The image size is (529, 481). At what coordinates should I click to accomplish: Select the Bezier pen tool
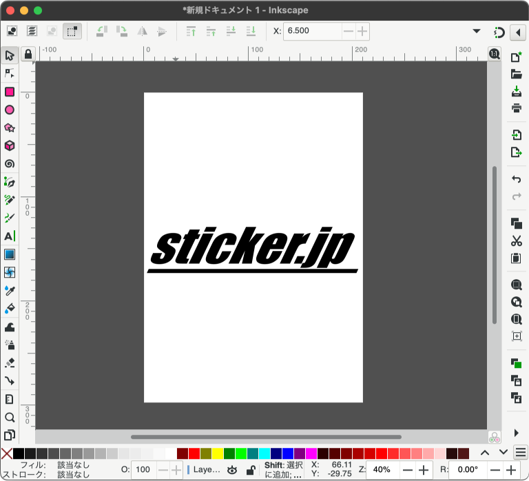click(x=10, y=183)
